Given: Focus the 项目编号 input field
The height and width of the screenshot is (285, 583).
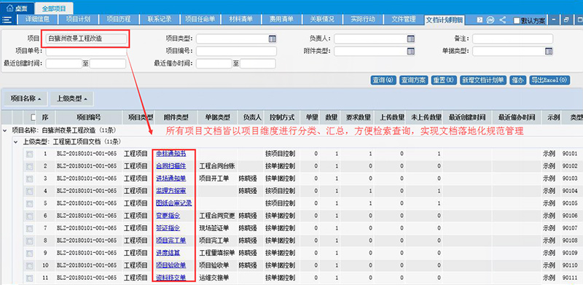Looking at the screenshot, I should pos(236,51).
